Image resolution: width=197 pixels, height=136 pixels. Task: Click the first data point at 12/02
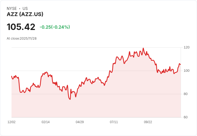coord(12,76)
